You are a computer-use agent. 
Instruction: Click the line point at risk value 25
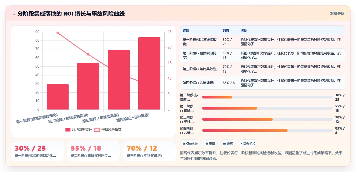(57, 33)
